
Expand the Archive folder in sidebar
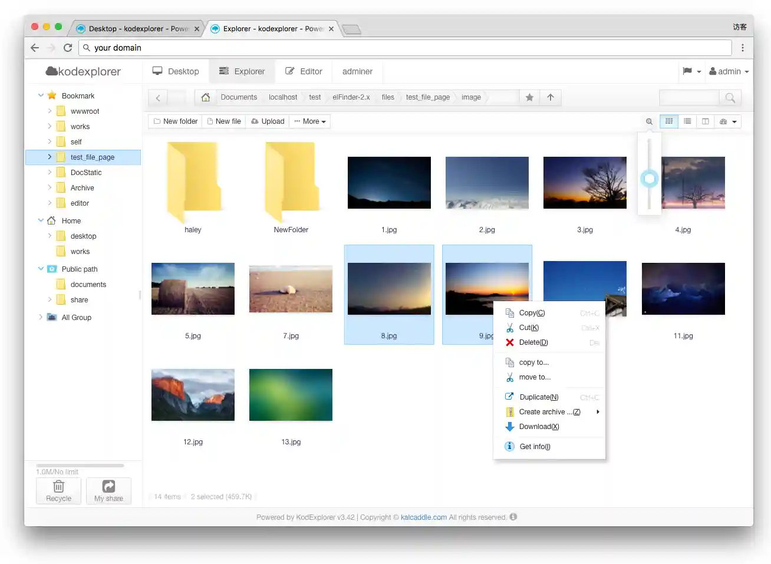(51, 187)
